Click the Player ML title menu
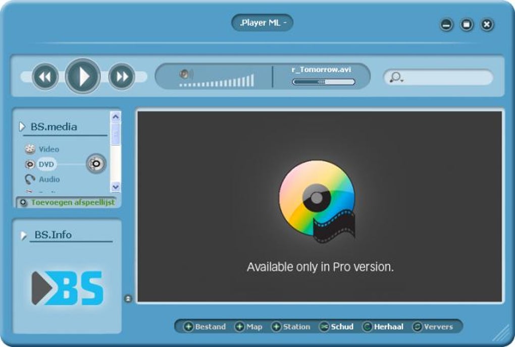The image size is (515, 347). [x=262, y=23]
